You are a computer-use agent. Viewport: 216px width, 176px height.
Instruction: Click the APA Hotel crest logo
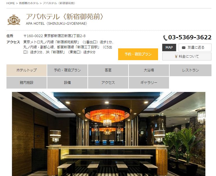tap(14, 20)
